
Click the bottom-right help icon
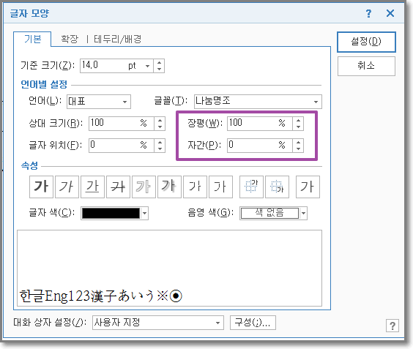coord(392,326)
